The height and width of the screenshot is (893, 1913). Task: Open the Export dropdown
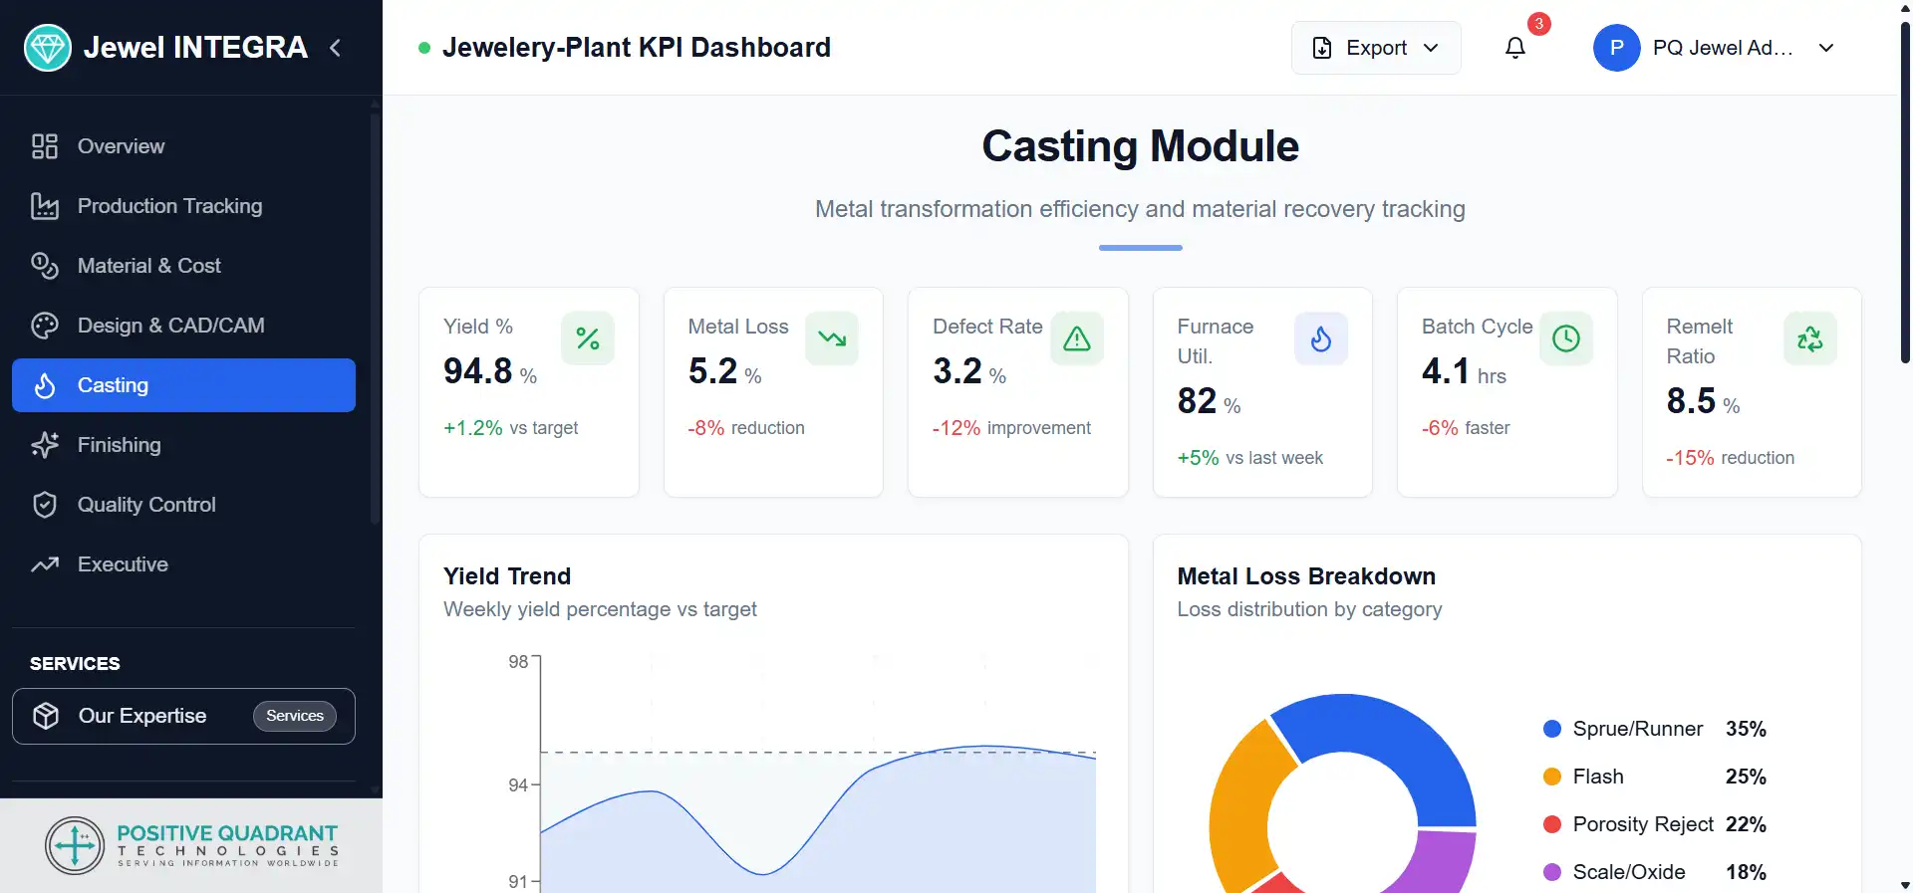point(1376,48)
